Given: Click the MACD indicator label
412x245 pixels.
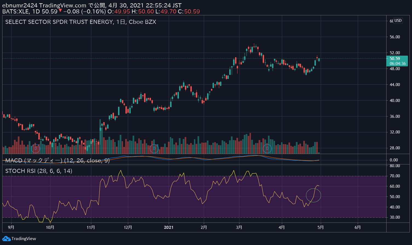Looking at the screenshot, I should tap(58, 161).
